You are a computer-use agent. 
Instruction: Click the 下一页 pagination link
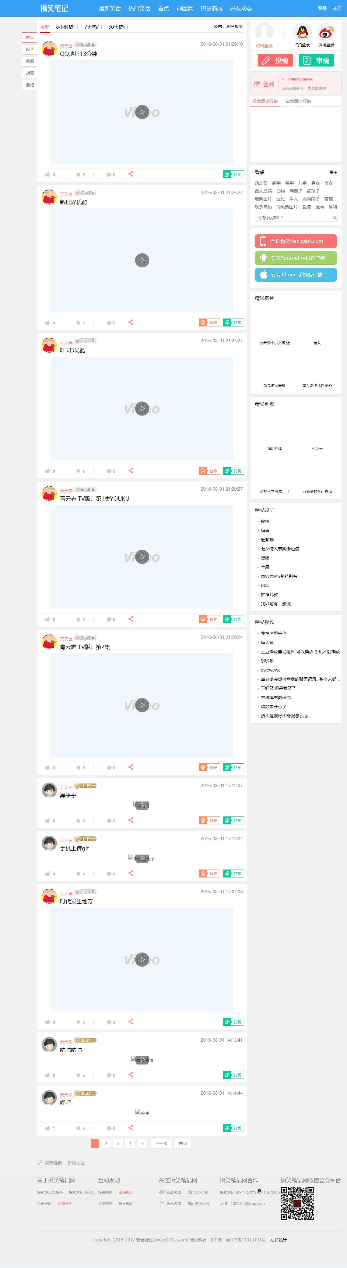pyautogui.click(x=161, y=1144)
